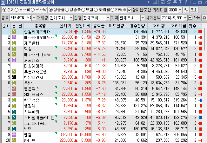The width and height of the screenshot is (207, 143).
Task: Click the vertical scrollbar thumb
Action: (205, 39)
